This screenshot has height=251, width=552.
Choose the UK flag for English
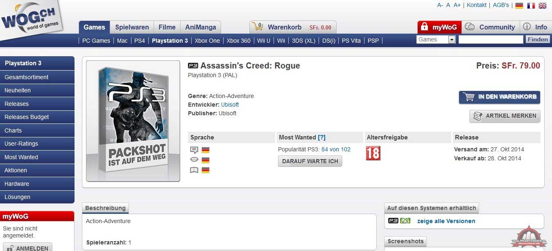click(x=543, y=5)
